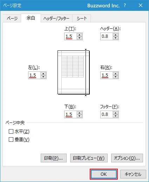Viewport: 149px width, 182px height.
Task: Switch to the ページ tab
Action: pos(12,19)
